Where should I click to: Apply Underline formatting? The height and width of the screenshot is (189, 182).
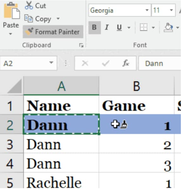pos(119,27)
